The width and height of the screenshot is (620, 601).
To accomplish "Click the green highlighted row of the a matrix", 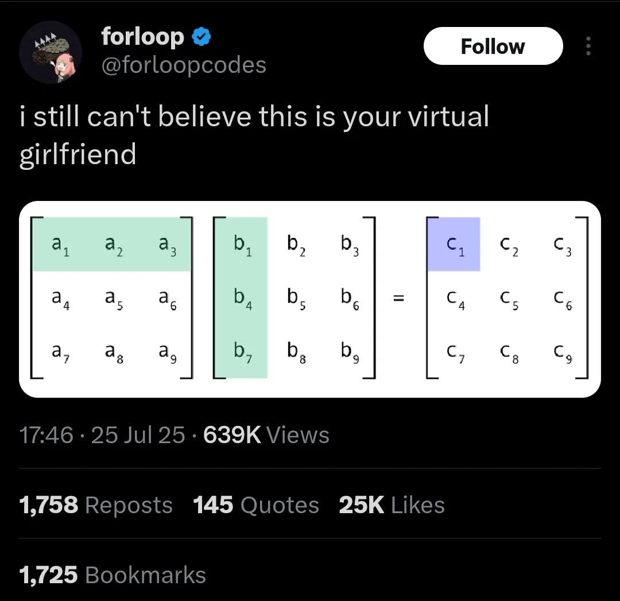I will tap(112, 243).
